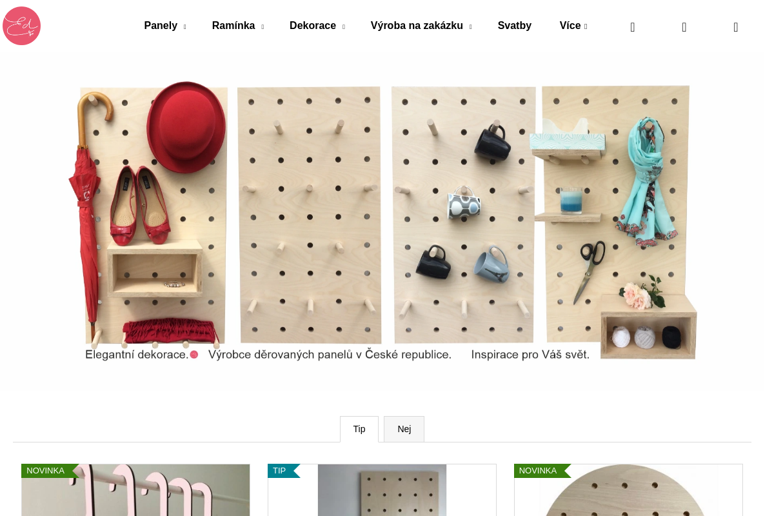Open the square pegboard product image

pyautogui.click(x=382, y=490)
